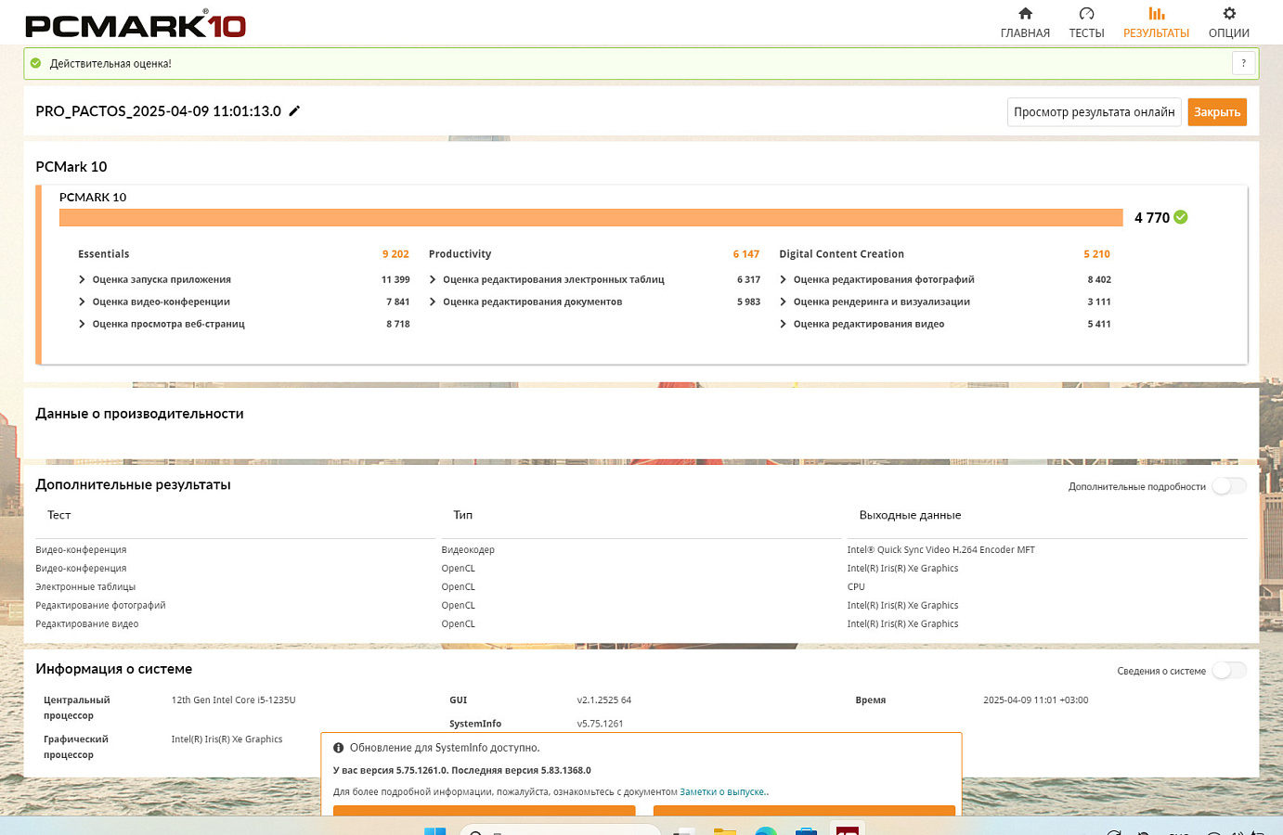Click the CPU output value
Screen dimensions: 1283x835
tap(856, 587)
